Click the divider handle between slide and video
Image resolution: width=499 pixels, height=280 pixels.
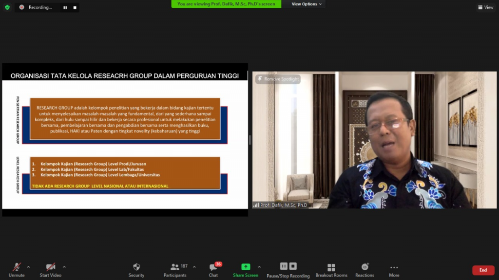[250, 140]
